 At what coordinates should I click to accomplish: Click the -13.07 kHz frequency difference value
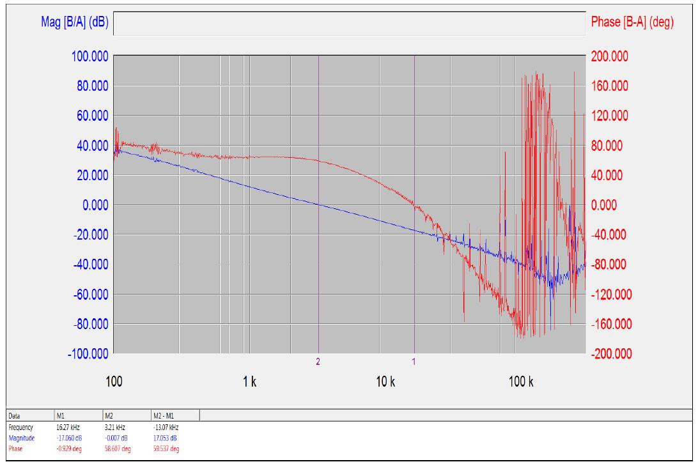click(166, 426)
